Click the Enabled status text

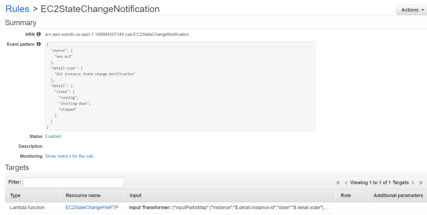53,136
